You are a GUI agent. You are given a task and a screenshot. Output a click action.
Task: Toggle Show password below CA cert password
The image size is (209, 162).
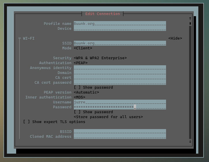click(x=77, y=87)
